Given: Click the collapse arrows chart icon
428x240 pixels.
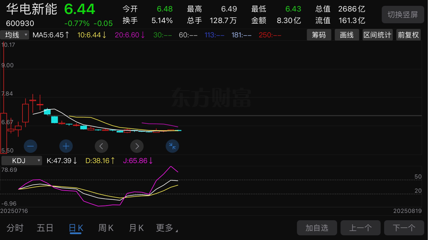Looking at the screenshot, I should point(172,146).
